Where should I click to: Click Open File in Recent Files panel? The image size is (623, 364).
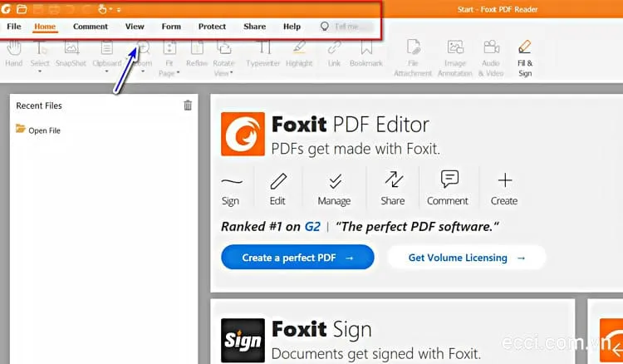pos(38,130)
